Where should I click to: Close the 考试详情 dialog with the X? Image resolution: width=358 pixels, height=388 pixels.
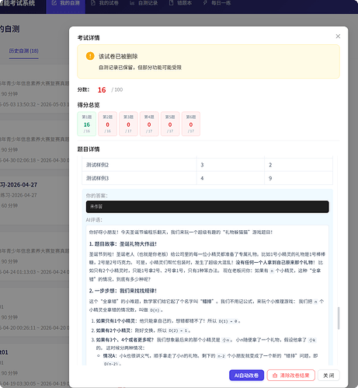338,37
